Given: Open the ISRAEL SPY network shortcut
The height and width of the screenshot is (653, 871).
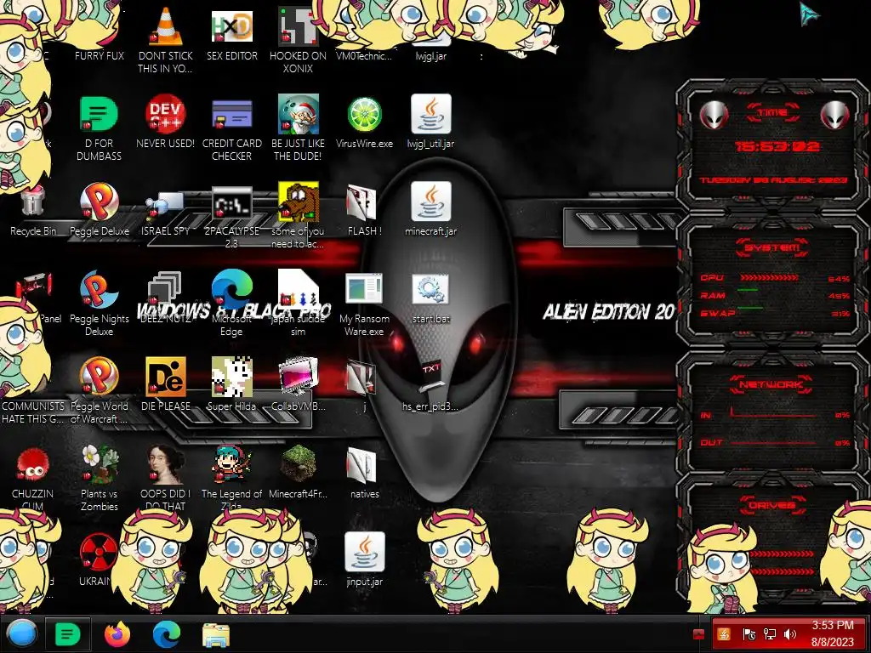Looking at the screenshot, I should click(166, 204).
